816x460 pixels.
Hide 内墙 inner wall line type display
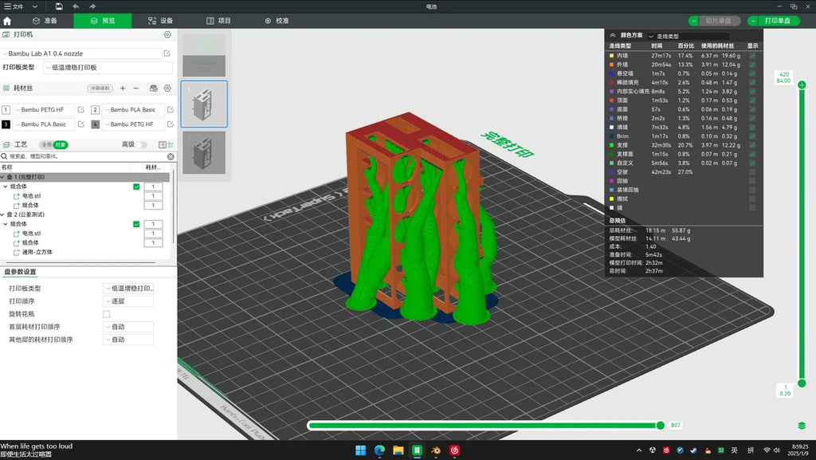pos(752,56)
